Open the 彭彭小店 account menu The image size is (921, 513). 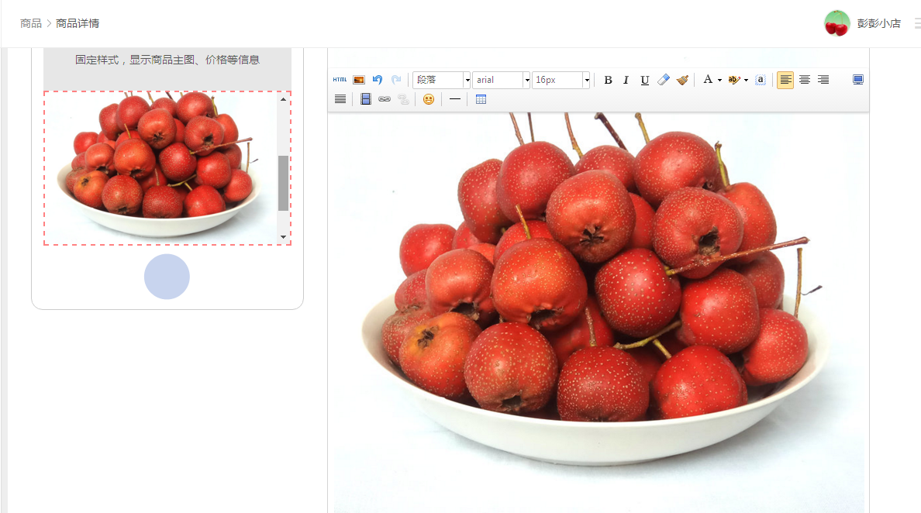[x=878, y=23]
